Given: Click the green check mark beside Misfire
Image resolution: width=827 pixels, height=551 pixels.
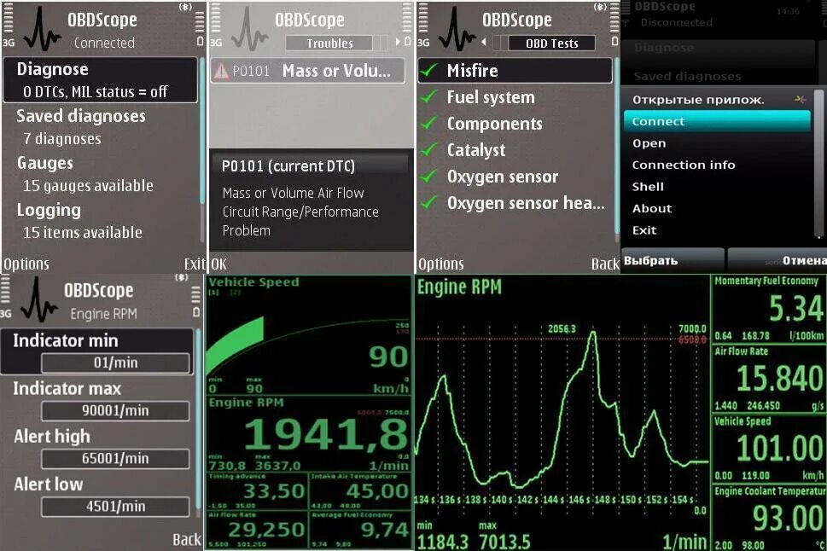Looking at the screenshot, I should click(430, 70).
